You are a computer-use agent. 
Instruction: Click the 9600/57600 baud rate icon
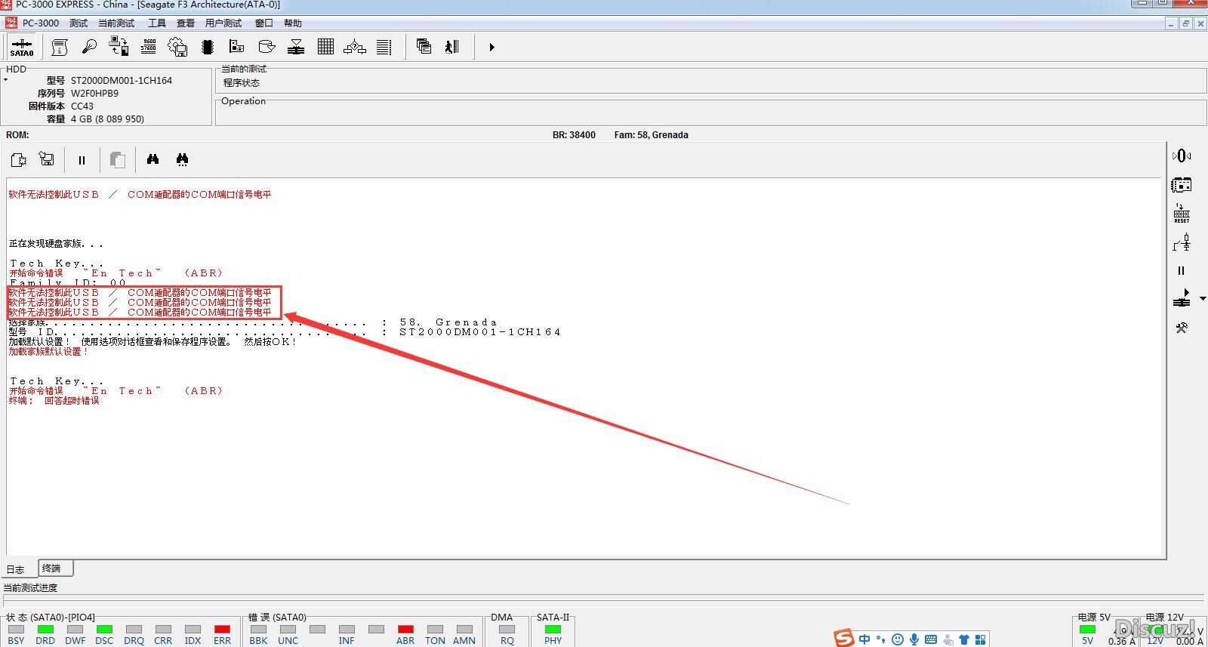pyautogui.click(x=149, y=47)
